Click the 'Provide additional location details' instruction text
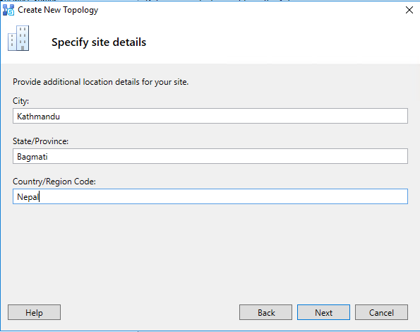Viewport: 420px width, 332px height. tap(101, 82)
